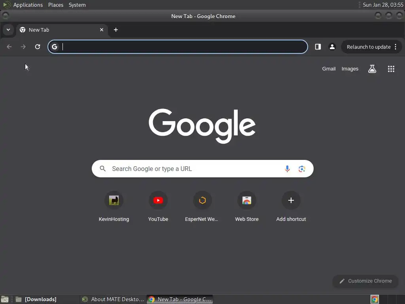Close the New Tab tab

102,30
